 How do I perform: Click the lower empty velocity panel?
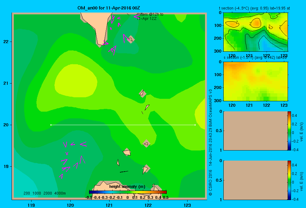point(255,180)
